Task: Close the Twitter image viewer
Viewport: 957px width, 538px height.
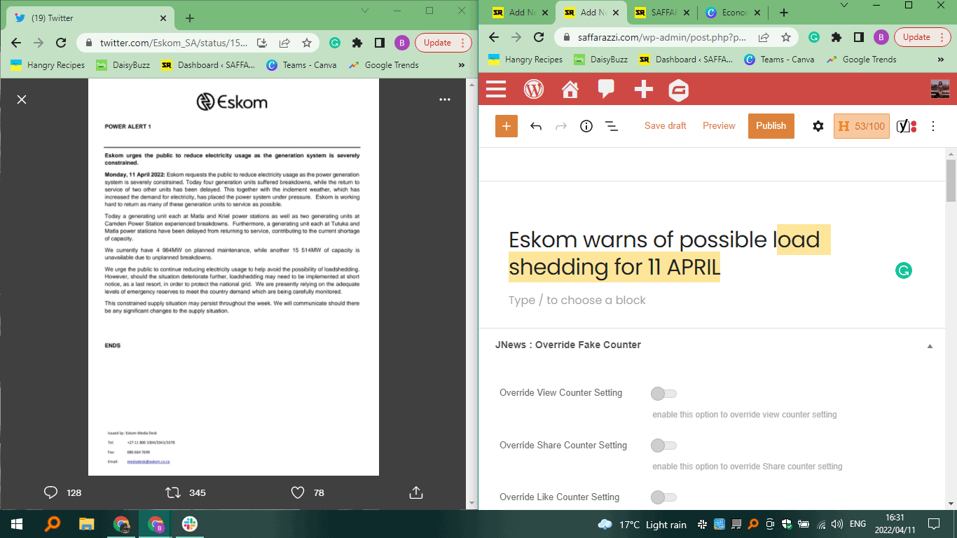Action: click(x=22, y=99)
